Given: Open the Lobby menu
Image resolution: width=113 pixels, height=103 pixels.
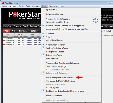Looking at the screenshot, I should click(x=5, y=6).
